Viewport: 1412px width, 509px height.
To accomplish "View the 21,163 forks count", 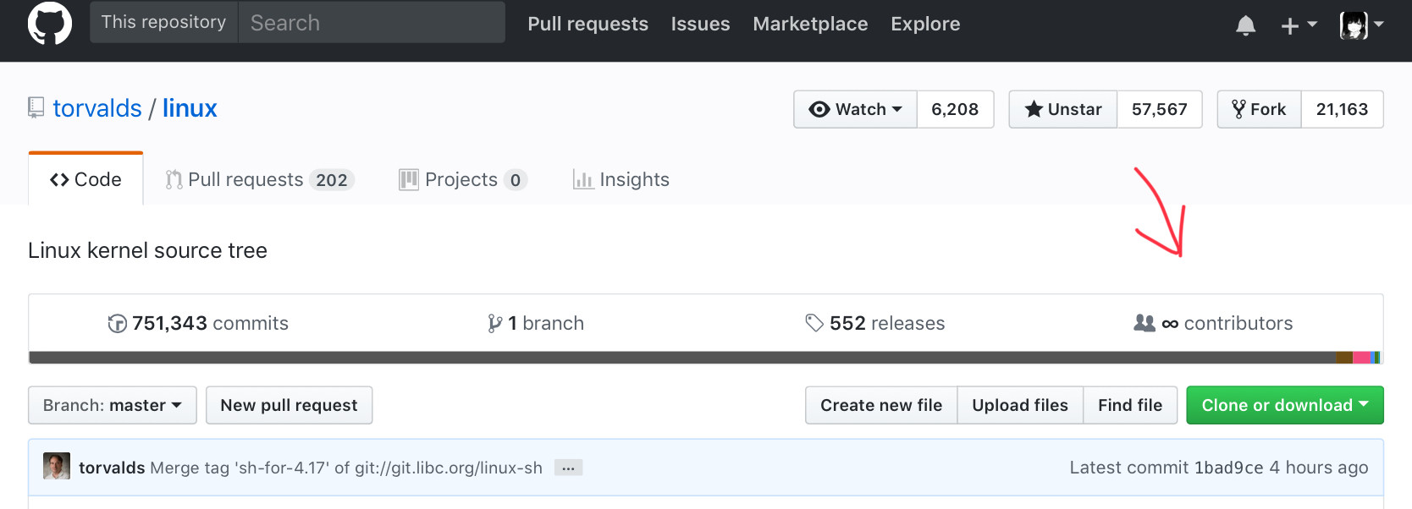I will [1342, 109].
